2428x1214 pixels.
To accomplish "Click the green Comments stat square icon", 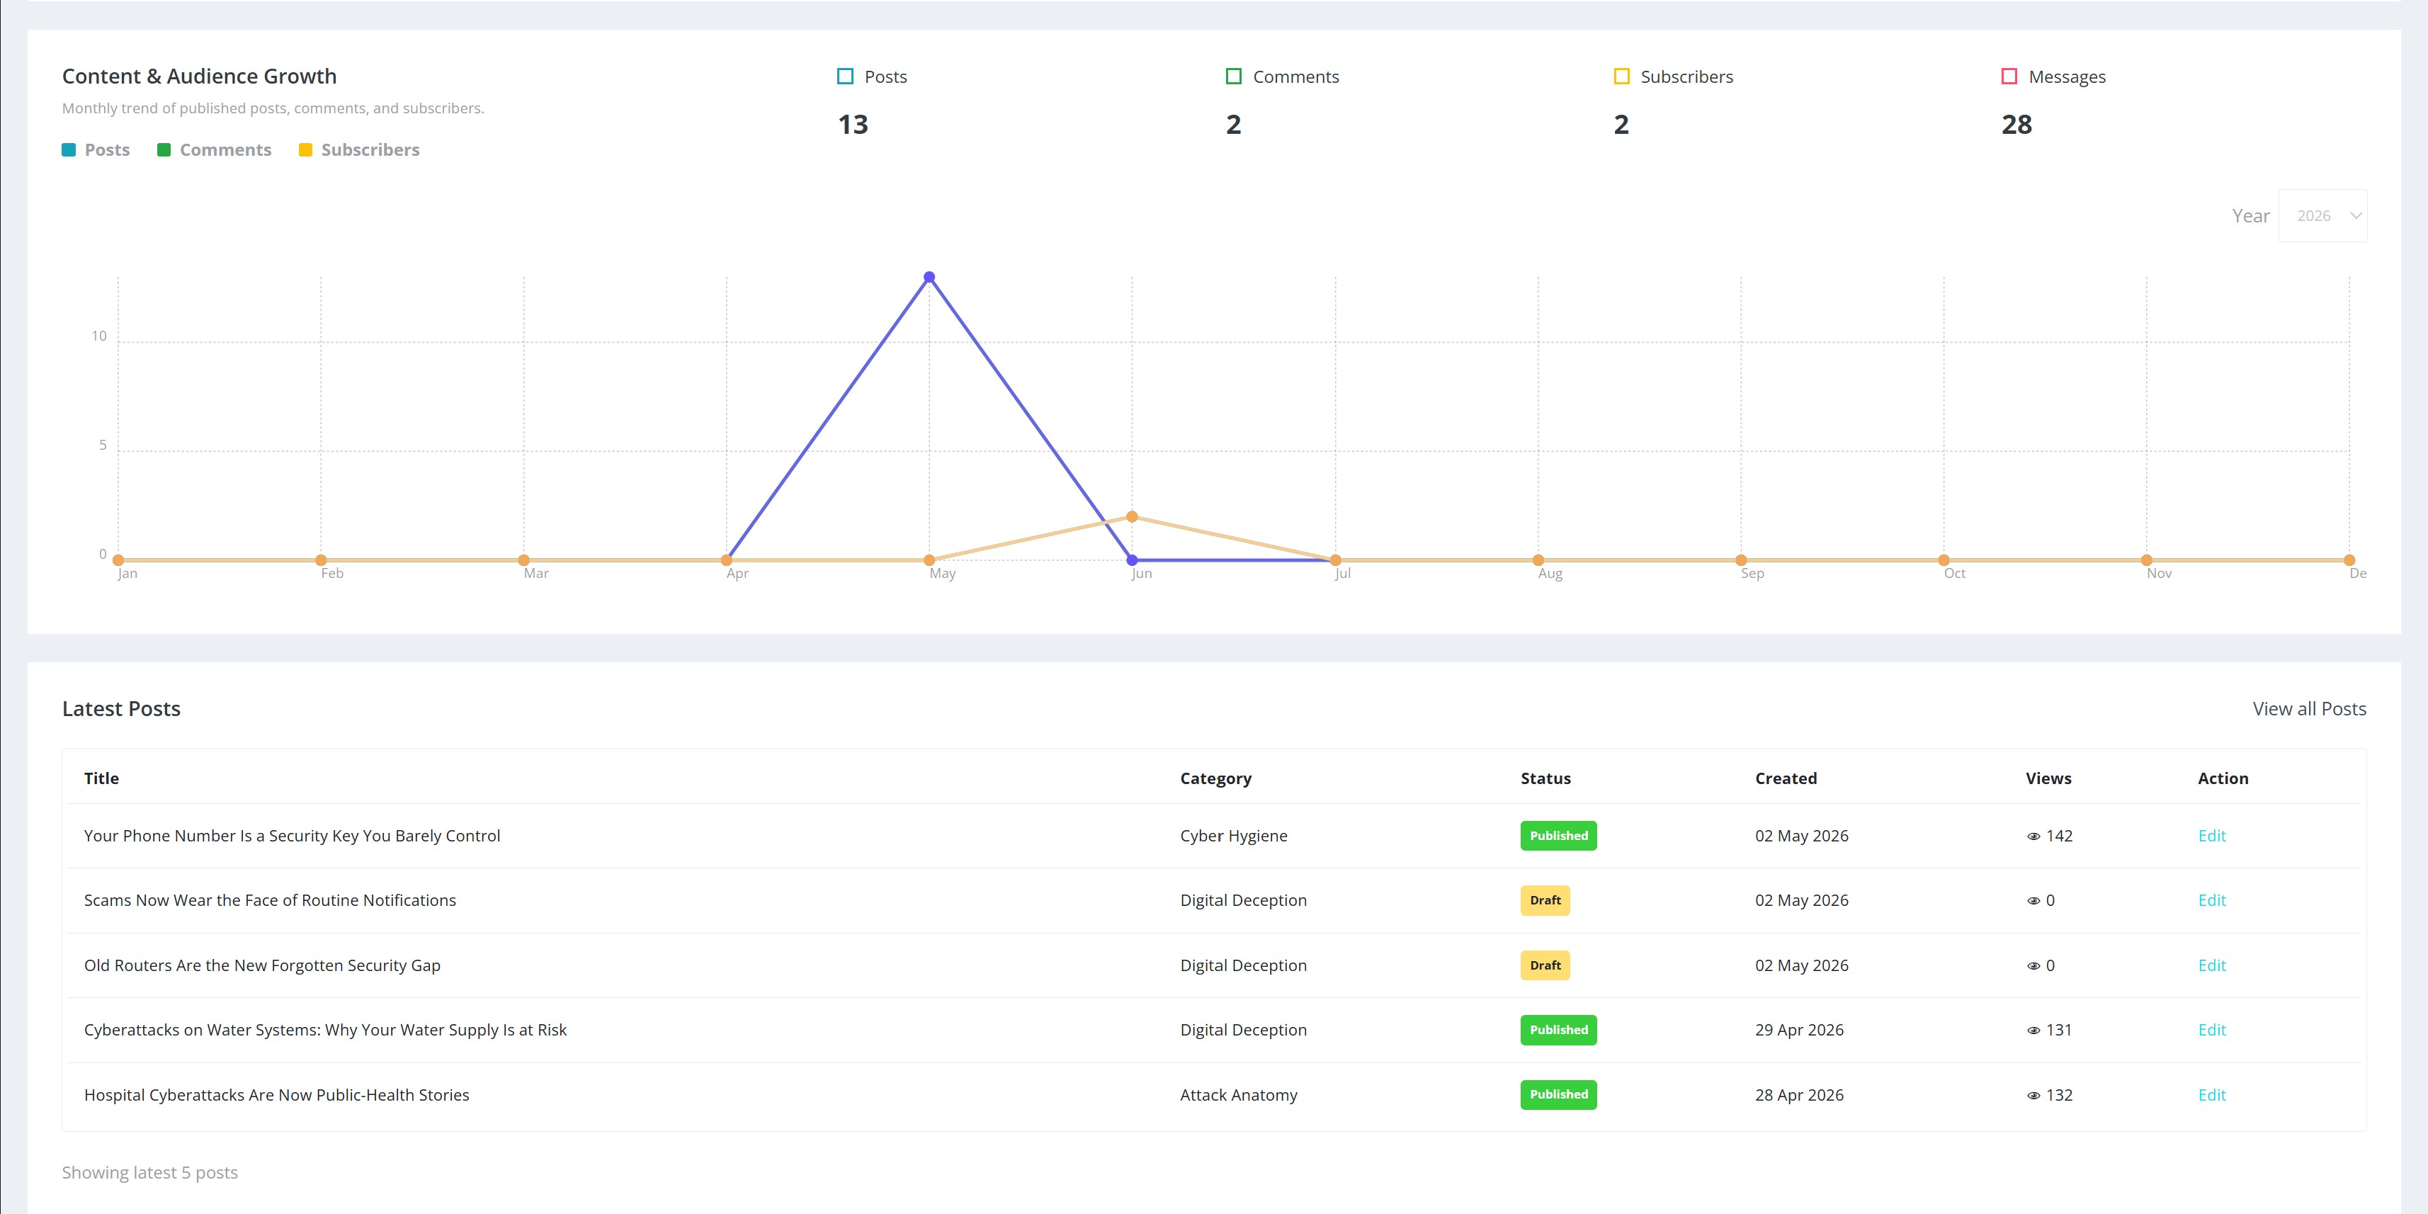I will 1233,76.
